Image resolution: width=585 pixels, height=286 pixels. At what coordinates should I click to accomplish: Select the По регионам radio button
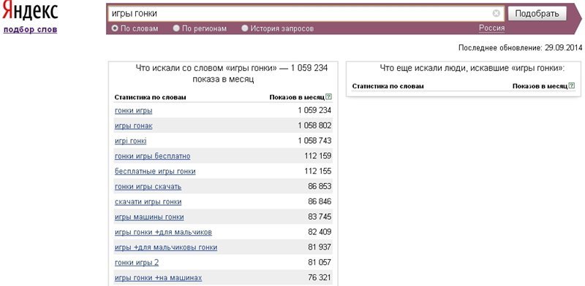pos(176,28)
